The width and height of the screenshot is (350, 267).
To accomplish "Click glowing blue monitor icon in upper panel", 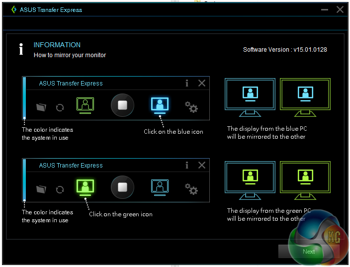I will pos(160,105).
